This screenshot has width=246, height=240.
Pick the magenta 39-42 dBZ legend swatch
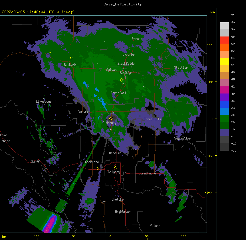[224, 90]
